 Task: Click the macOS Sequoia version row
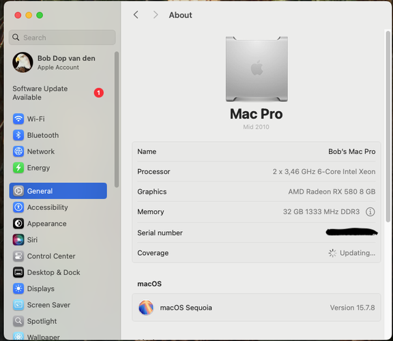click(257, 308)
